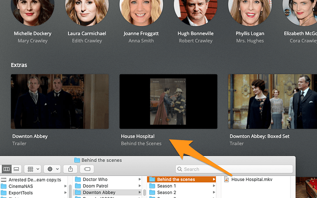The image size is (317, 198).
Task: Select the Behind the scenes folder row
Action: (181, 179)
